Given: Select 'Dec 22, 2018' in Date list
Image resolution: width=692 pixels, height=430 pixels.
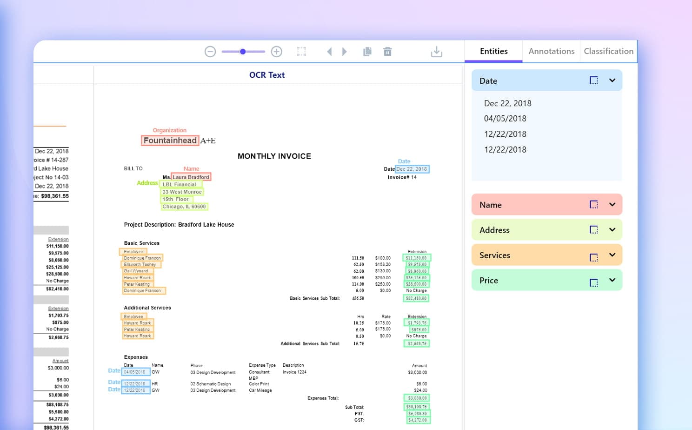Looking at the screenshot, I should 507,103.
